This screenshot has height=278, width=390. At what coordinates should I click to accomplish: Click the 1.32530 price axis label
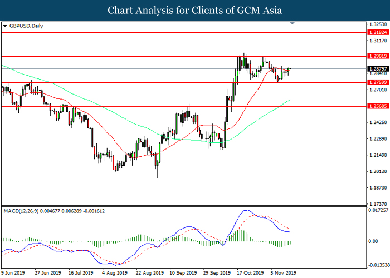(378, 24)
